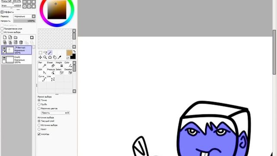This screenshot has height=156, width=277.
Task: Click the canvas vertical scrollbar
Action: pyautogui.click(x=274, y=52)
